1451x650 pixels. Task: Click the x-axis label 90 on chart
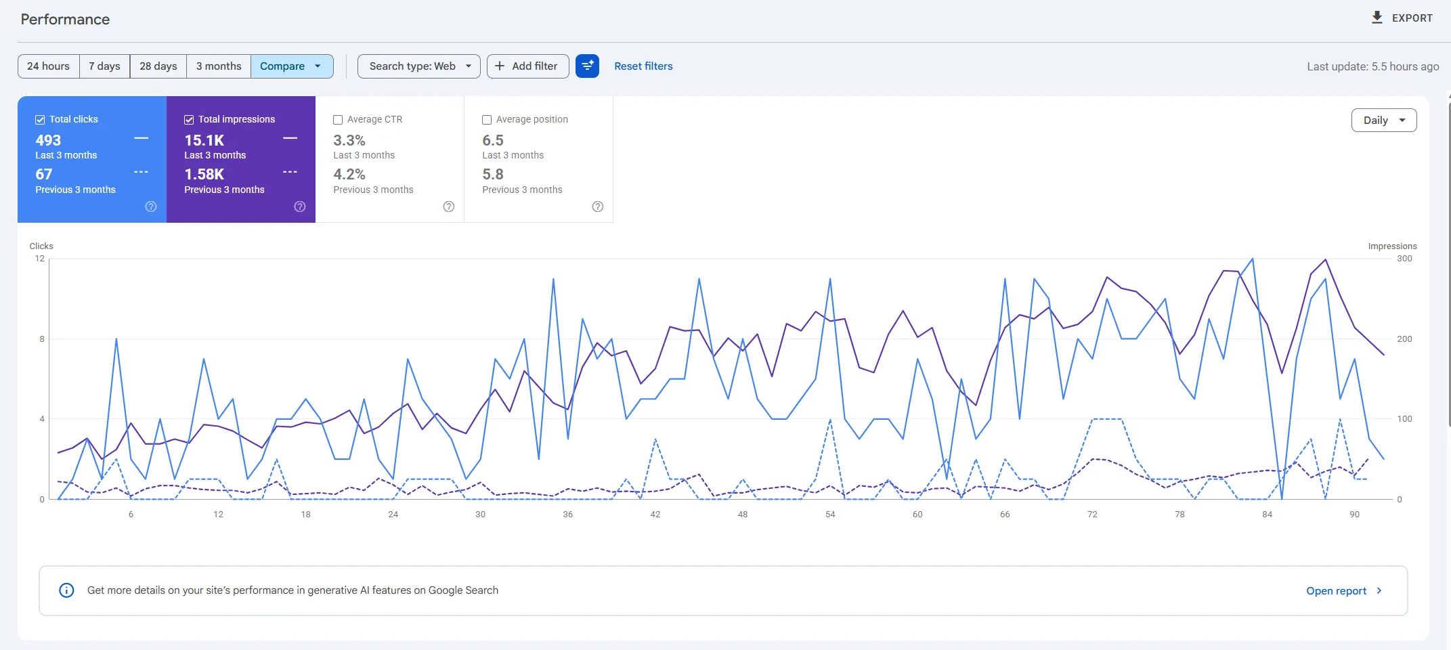1355,515
